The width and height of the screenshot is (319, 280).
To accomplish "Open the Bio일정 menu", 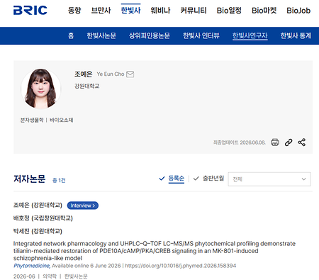I will 229,11.
